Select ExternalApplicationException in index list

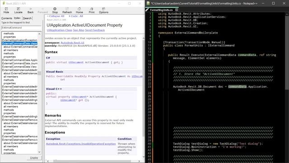click(19, 40)
